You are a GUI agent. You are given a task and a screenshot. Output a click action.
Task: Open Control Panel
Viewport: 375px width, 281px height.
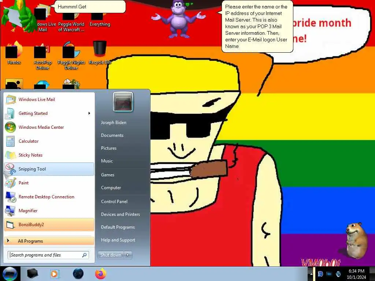(114, 202)
